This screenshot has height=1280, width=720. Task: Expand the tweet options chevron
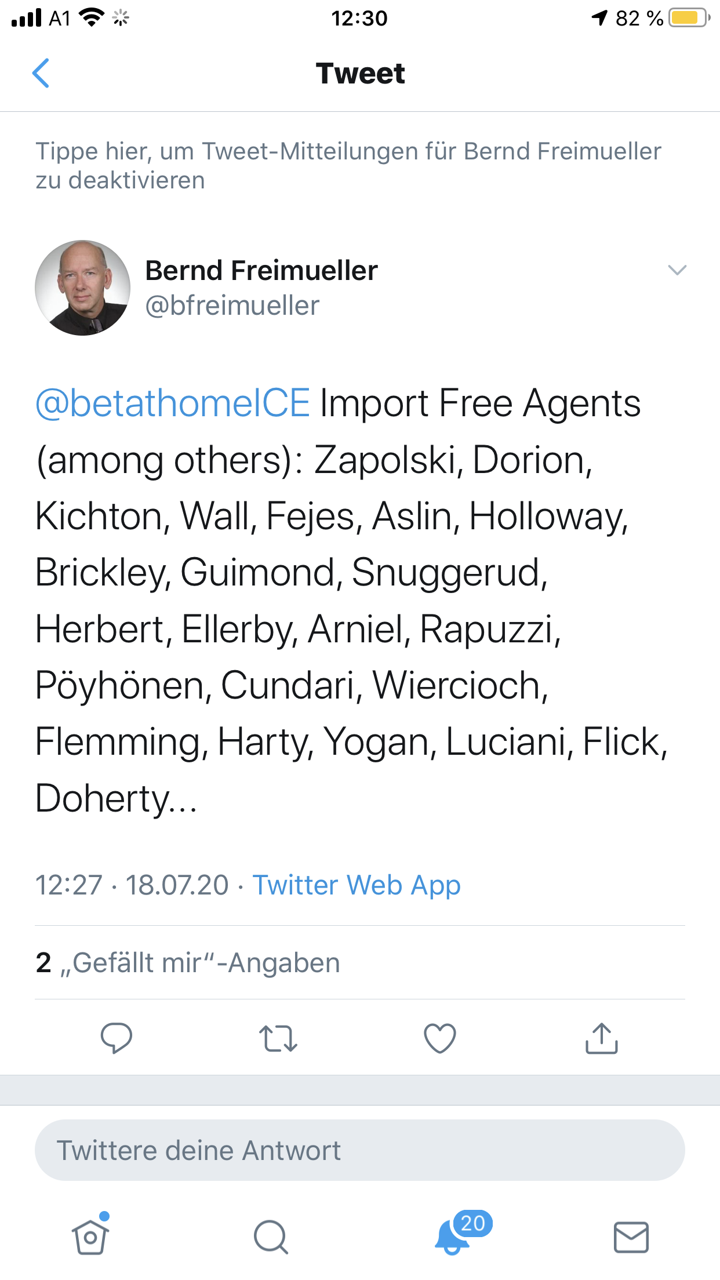click(677, 270)
